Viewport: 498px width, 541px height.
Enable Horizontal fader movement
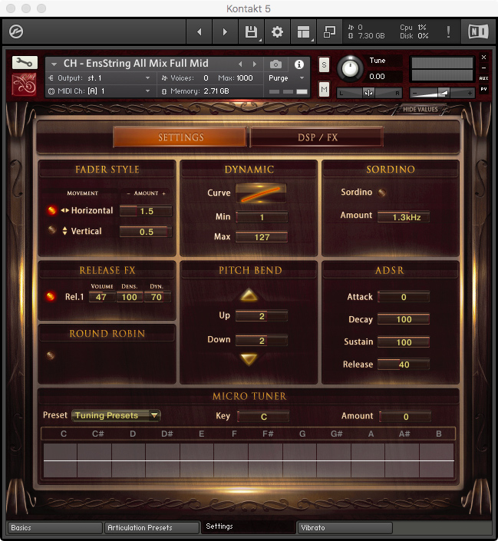(51, 210)
